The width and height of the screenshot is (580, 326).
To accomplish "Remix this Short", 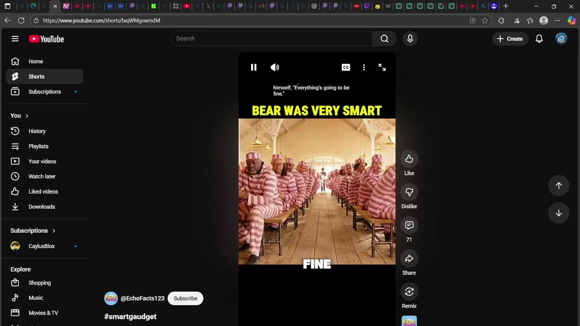I will 409,292.
